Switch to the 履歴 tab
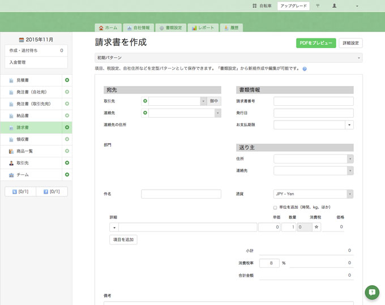This screenshot has width=385, height=305. click(232, 28)
